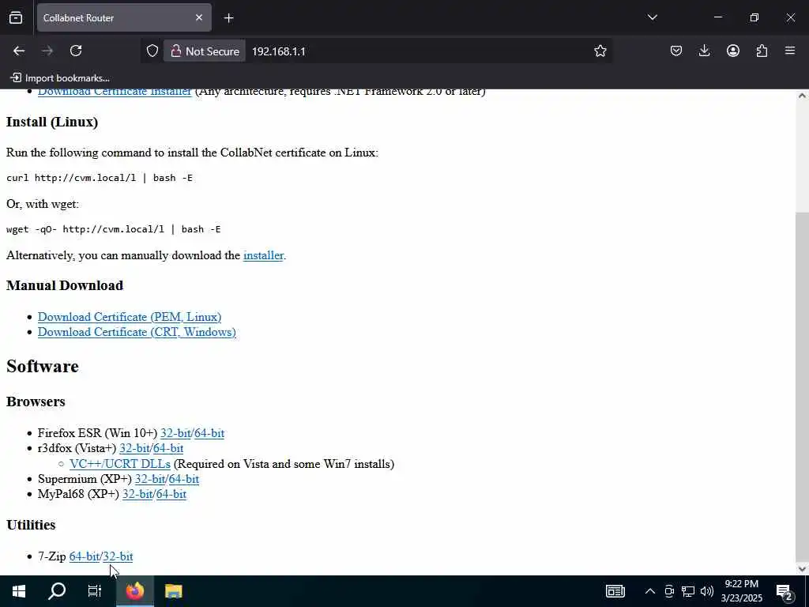The height and width of the screenshot is (607, 809).
Task: Click the Software heading
Action: pyautogui.click(x=43, y=367)
